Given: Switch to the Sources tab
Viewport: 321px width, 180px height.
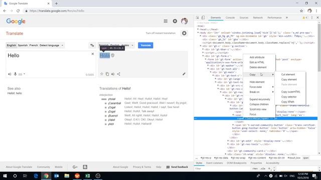Looking at the screenshot, I should tap(244, 18).
